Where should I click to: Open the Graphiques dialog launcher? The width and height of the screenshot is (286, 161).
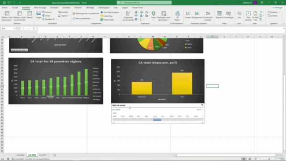point(171,24)
